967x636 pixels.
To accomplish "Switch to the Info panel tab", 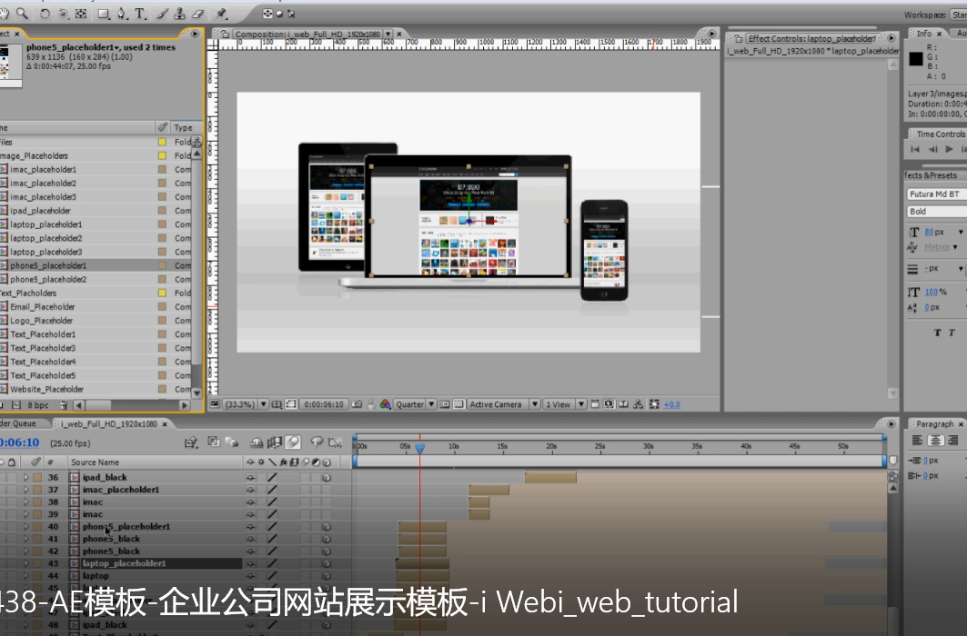I will point(924,34).
